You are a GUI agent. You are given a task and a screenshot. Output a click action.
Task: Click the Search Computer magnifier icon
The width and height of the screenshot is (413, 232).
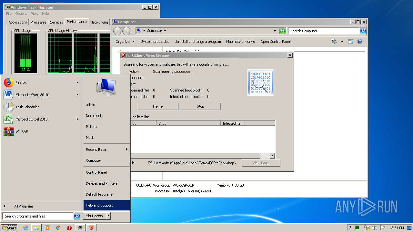[x=363, y=31]
